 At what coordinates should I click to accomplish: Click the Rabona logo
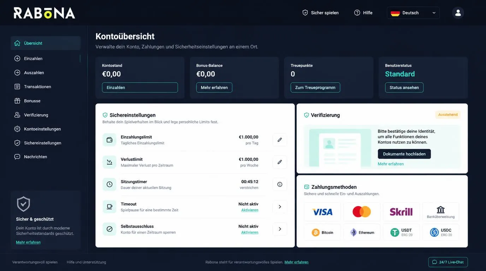(x=45, y=13)
